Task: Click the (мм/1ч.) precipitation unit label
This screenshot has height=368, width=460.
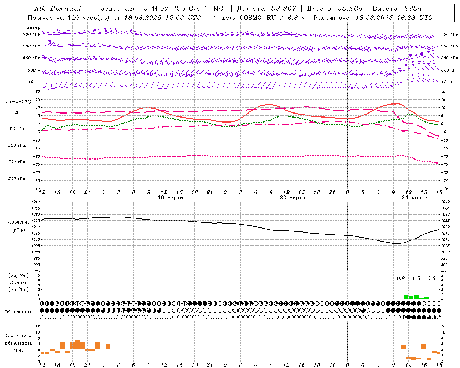Action: pos(19,289)
